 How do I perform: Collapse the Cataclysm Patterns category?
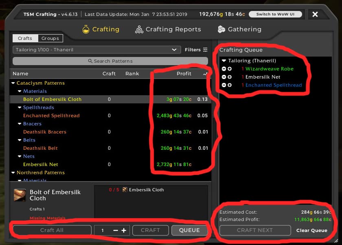click(x=13, y=83)
